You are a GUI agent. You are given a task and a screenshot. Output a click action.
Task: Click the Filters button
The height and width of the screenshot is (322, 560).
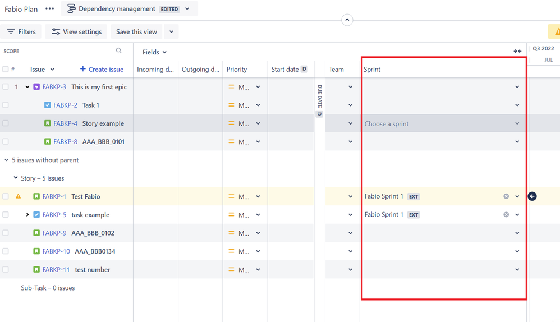click(x=21, y=32)
